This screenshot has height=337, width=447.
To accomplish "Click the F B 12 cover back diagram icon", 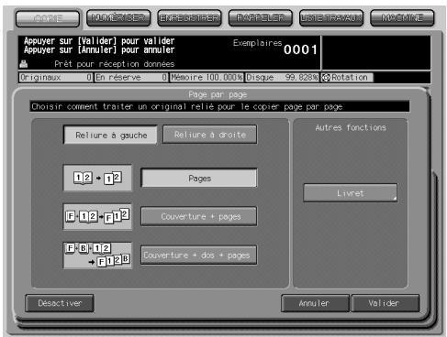I will point(97,255).
